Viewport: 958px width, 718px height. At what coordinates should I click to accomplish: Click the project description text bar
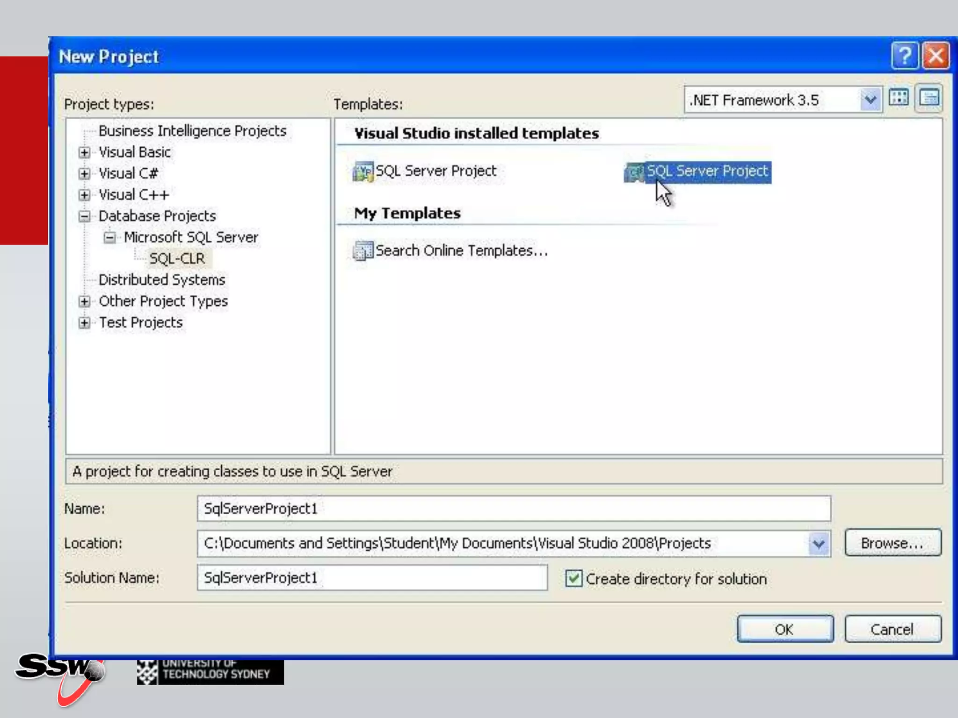pos(504,471)
